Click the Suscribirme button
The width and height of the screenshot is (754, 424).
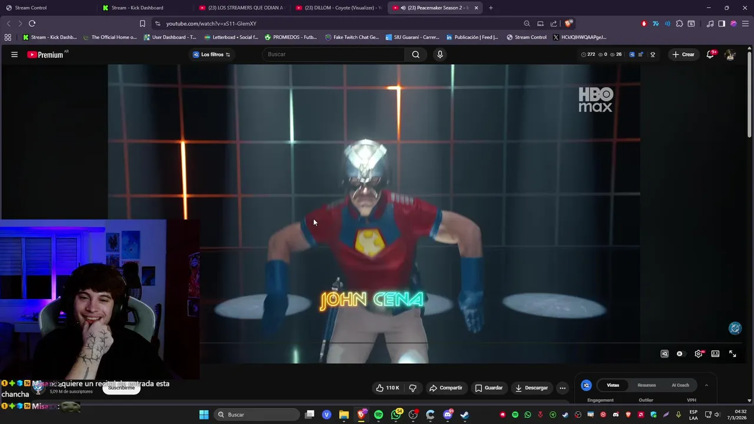(x=121, y=387)
